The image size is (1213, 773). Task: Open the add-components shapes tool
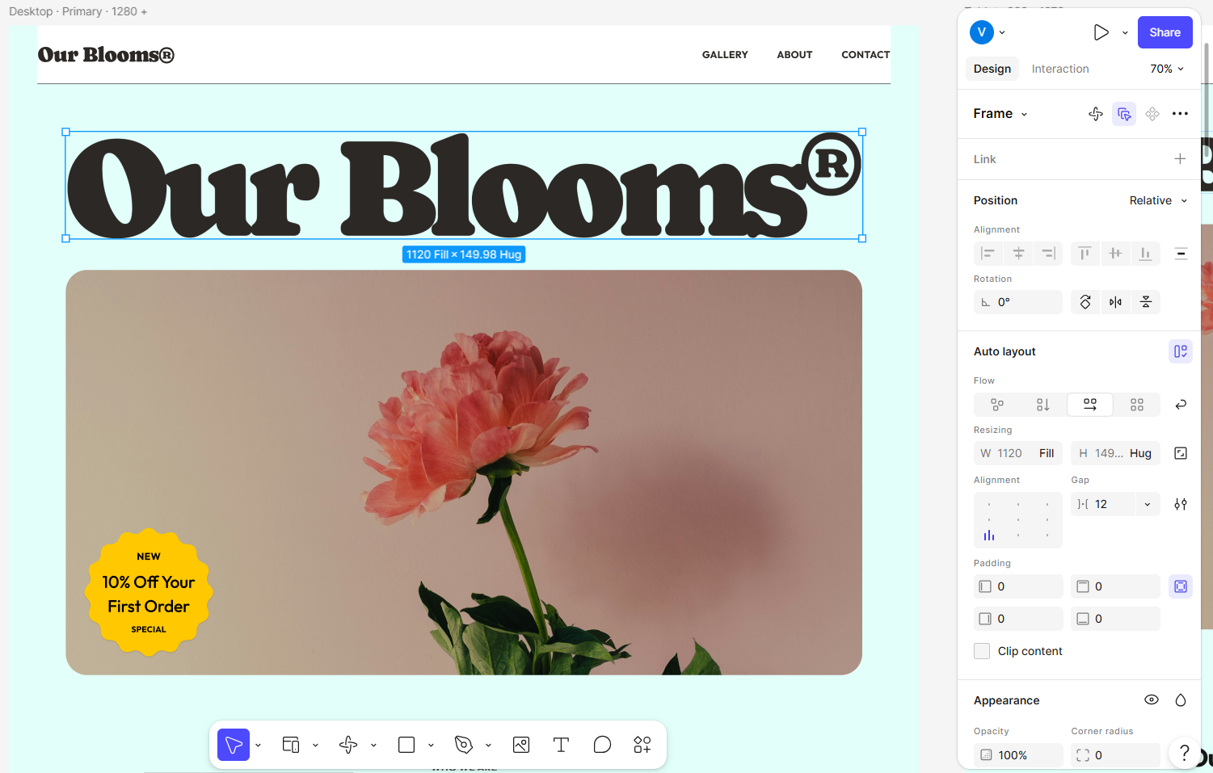click(642, 745)
